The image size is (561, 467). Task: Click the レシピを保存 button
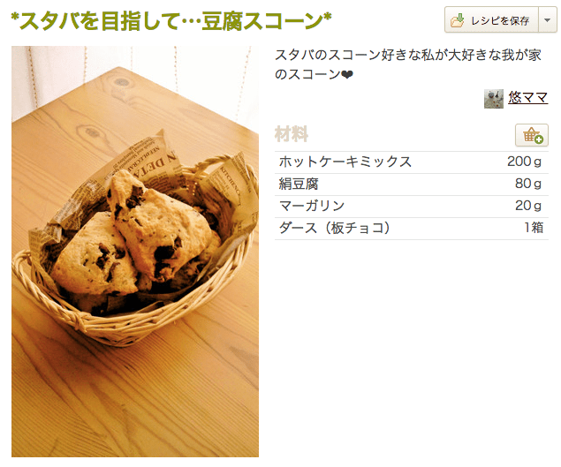coord(491,20)
